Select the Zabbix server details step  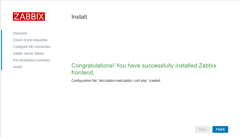(28, 54)
